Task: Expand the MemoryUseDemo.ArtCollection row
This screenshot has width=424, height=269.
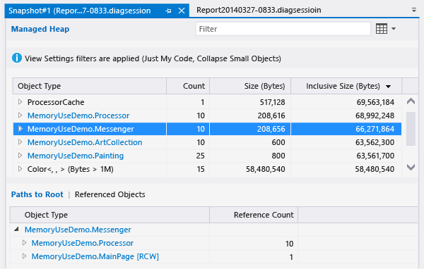Action: point(20,142)
